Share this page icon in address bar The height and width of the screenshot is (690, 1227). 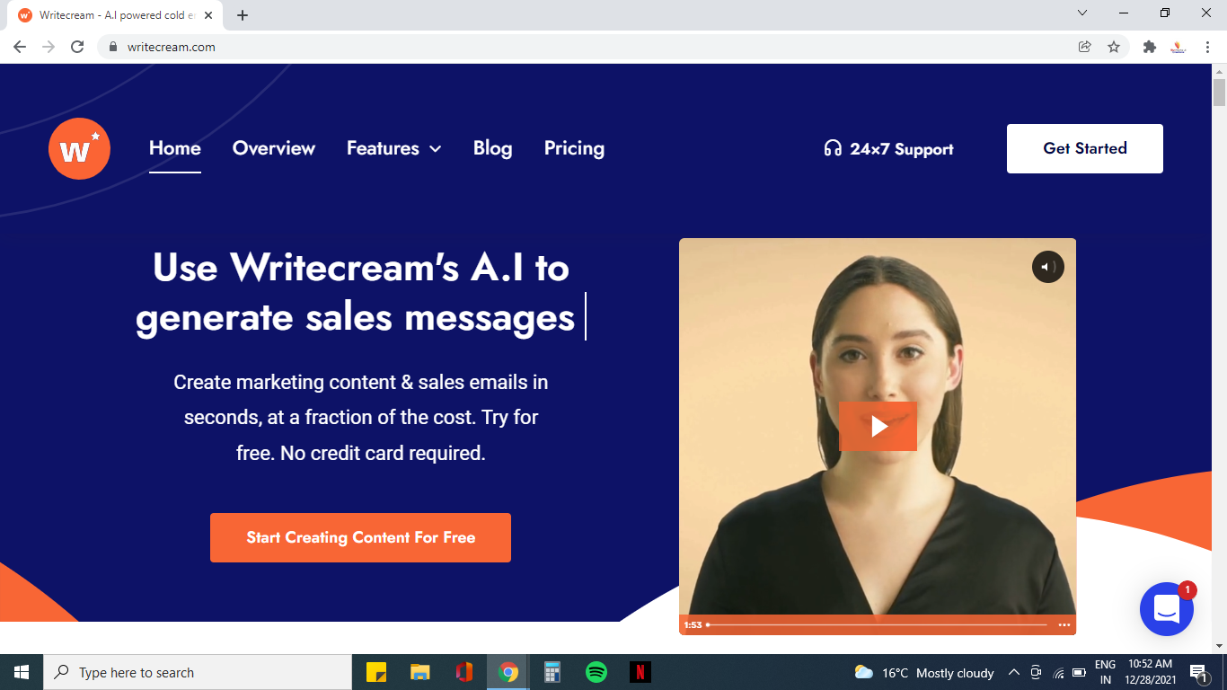[x=1084, y=47]
